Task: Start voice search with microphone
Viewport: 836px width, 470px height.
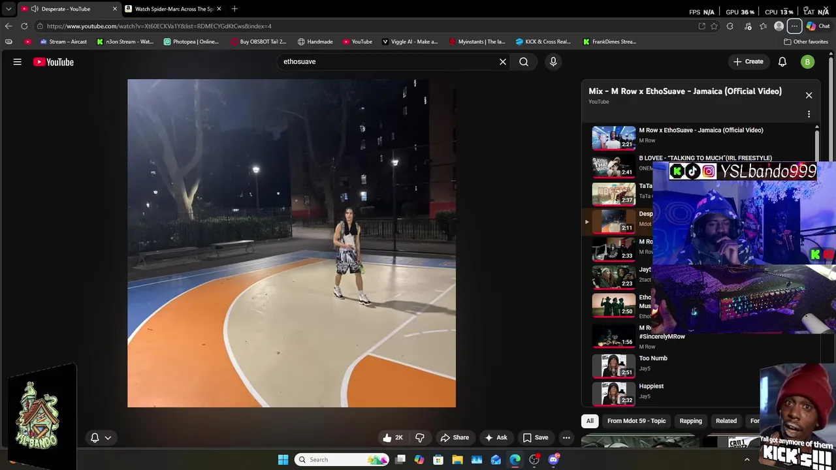Action: 553,61
